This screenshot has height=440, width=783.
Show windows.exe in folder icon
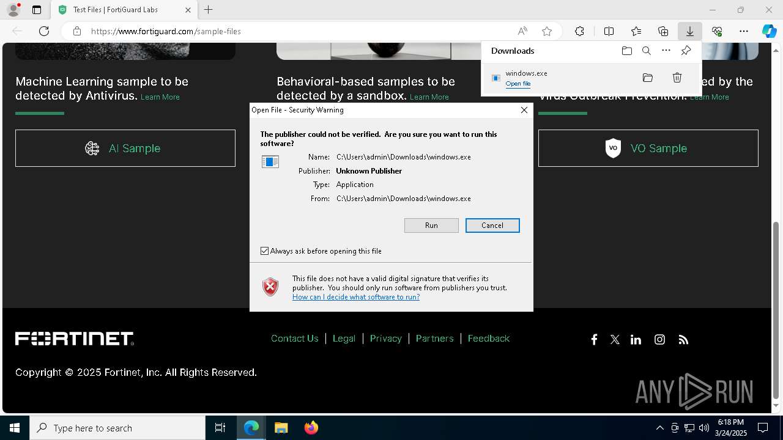tap(648, 78)
